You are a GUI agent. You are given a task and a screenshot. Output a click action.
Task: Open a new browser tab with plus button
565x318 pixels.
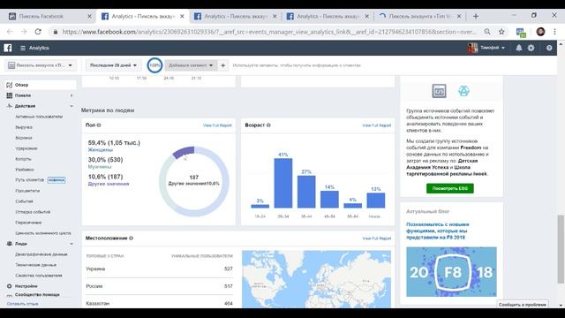tap(476, 16)
